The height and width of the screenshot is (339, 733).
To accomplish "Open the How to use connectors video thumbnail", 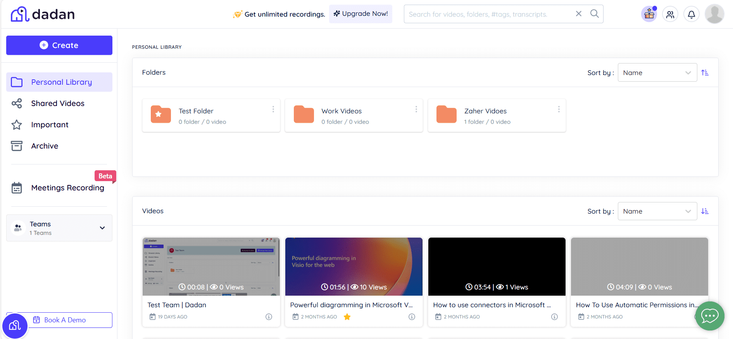I will 497,266.
